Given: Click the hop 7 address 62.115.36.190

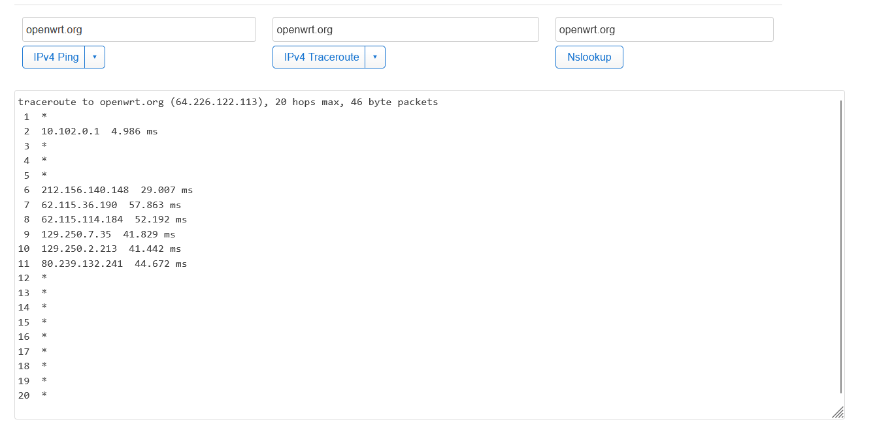Looking at the screenshot, I should tap(79, 205).
